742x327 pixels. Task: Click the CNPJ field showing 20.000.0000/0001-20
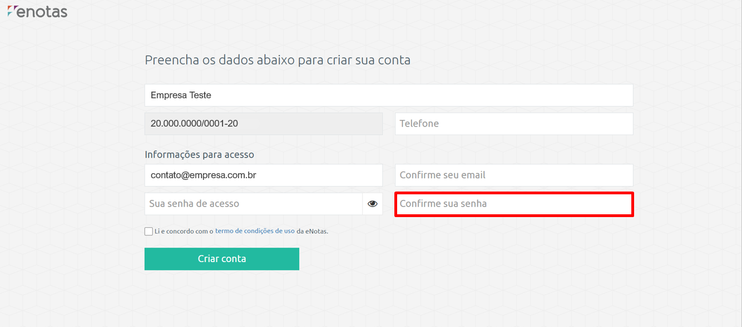[x=264, y=124]
